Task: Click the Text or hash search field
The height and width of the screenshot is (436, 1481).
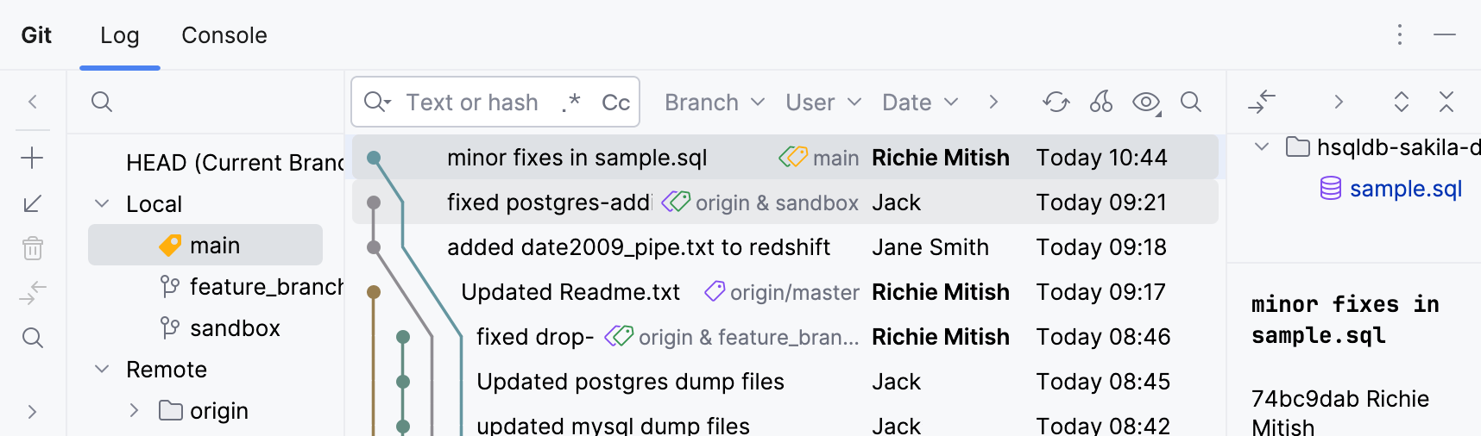Action: (471, 103)
